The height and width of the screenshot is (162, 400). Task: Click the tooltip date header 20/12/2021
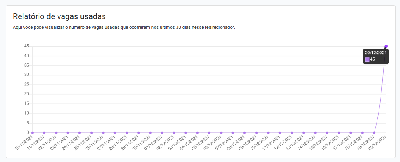point(375,53)
